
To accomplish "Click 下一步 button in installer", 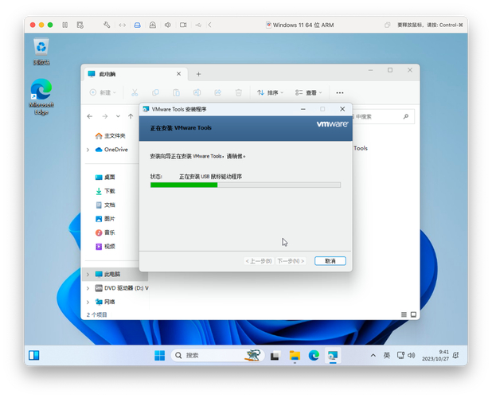I will (291, 261).
